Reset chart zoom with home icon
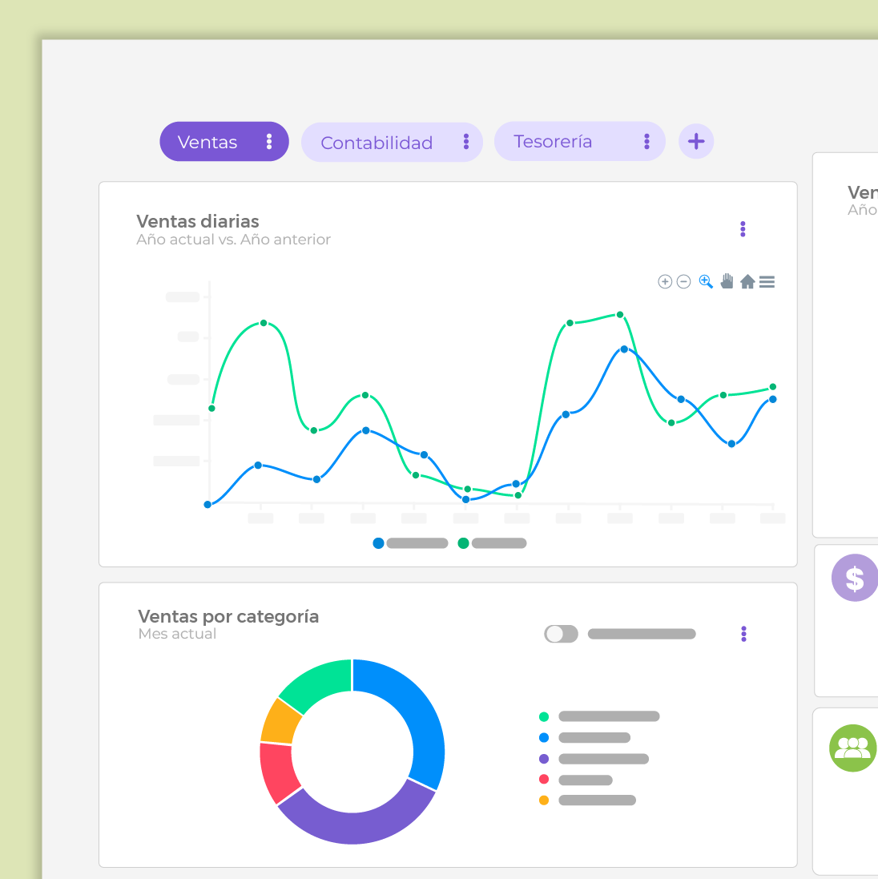The width and height of the screenshot is (878, 879). (x=747, y=281)
